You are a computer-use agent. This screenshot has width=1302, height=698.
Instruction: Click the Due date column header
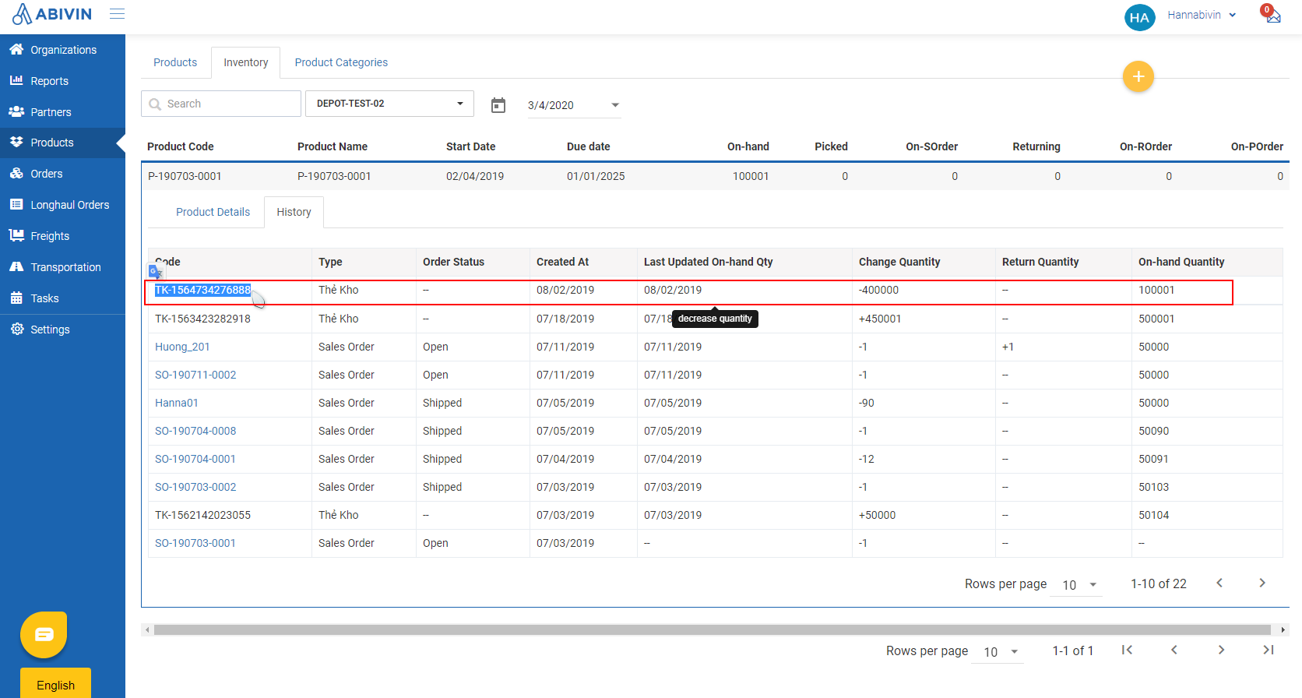point(589,146)
